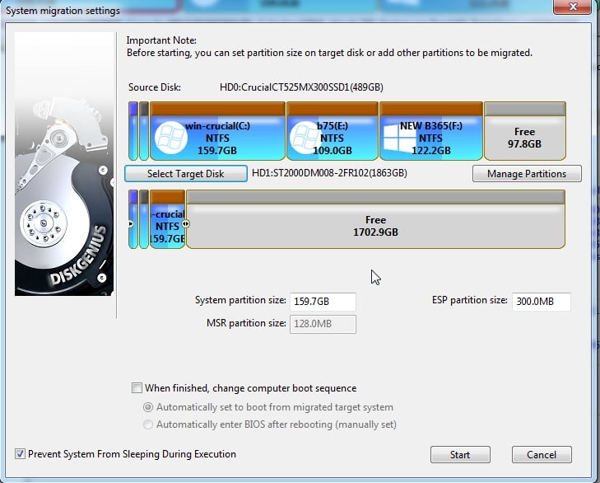600x483 pixels.
Task: Start the system migration
Action: (460, 455)
